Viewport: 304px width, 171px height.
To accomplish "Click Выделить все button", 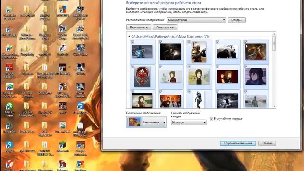I will point(139,27).
